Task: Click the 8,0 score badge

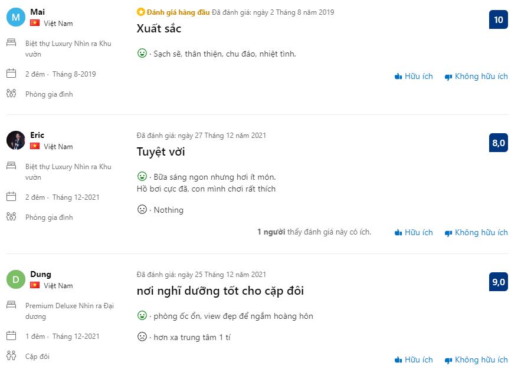Action: 498,143
